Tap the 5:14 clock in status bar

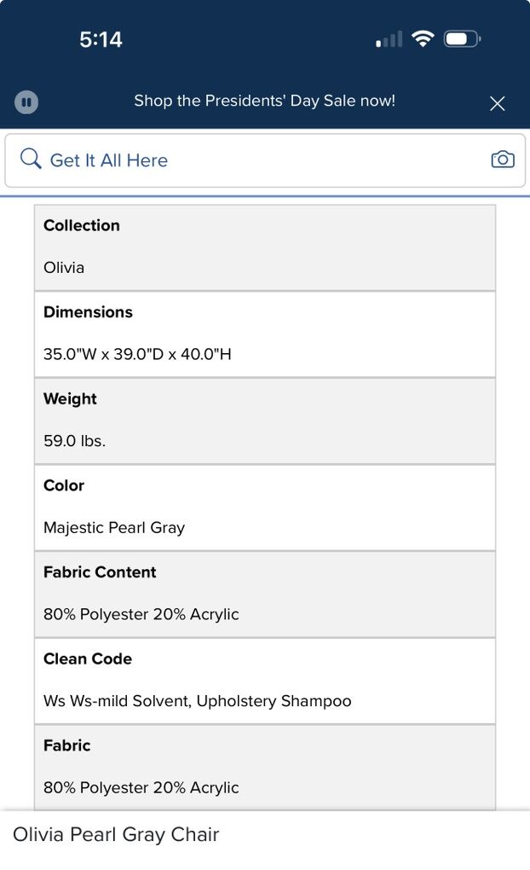[x=101, y=39]
